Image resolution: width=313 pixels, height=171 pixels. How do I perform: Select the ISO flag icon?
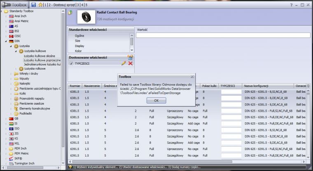[11, 129]
